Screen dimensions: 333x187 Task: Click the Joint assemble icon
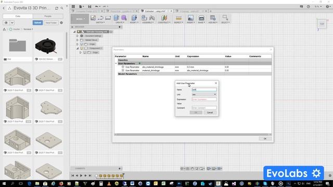click(x=152, y=18)
